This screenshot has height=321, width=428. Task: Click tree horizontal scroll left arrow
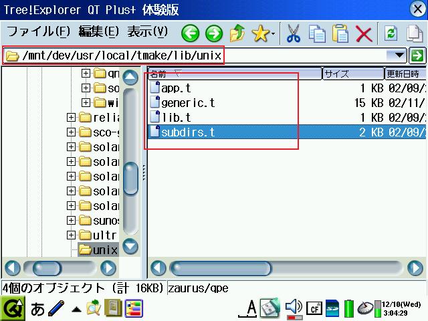point(13,268)
